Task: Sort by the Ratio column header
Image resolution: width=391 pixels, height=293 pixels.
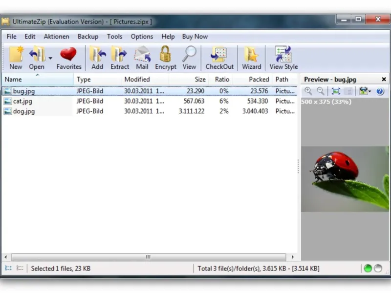Action: pyautogui.click(x=220, y=80)
